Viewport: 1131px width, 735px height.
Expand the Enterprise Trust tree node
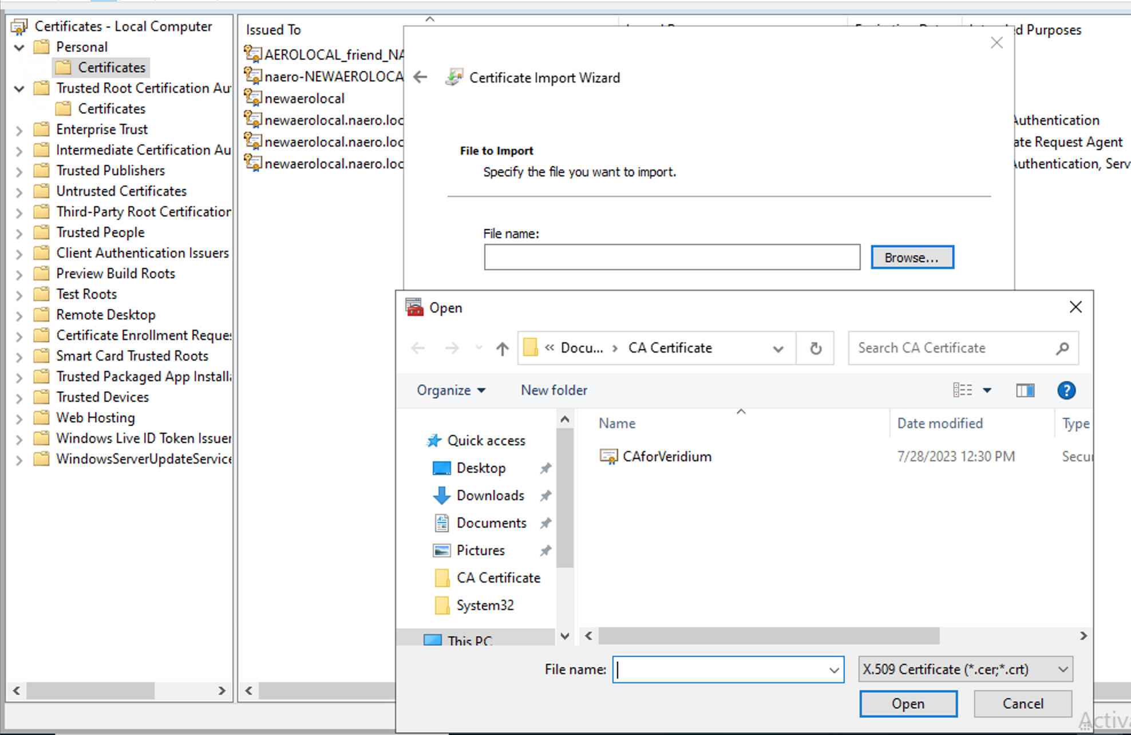point(19,130)
